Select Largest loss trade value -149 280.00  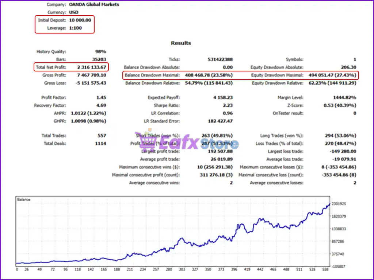pos(343,151)
